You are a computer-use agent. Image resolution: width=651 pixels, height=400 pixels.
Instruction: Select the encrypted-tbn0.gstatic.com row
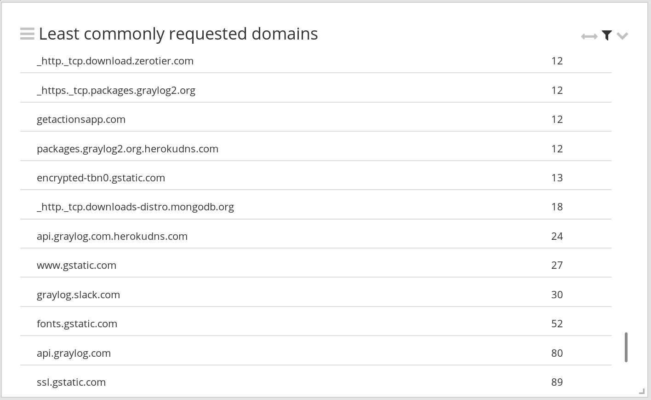[x=101, y=178]
